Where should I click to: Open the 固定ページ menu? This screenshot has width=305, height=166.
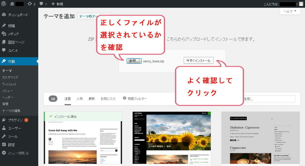pos(19,42)
